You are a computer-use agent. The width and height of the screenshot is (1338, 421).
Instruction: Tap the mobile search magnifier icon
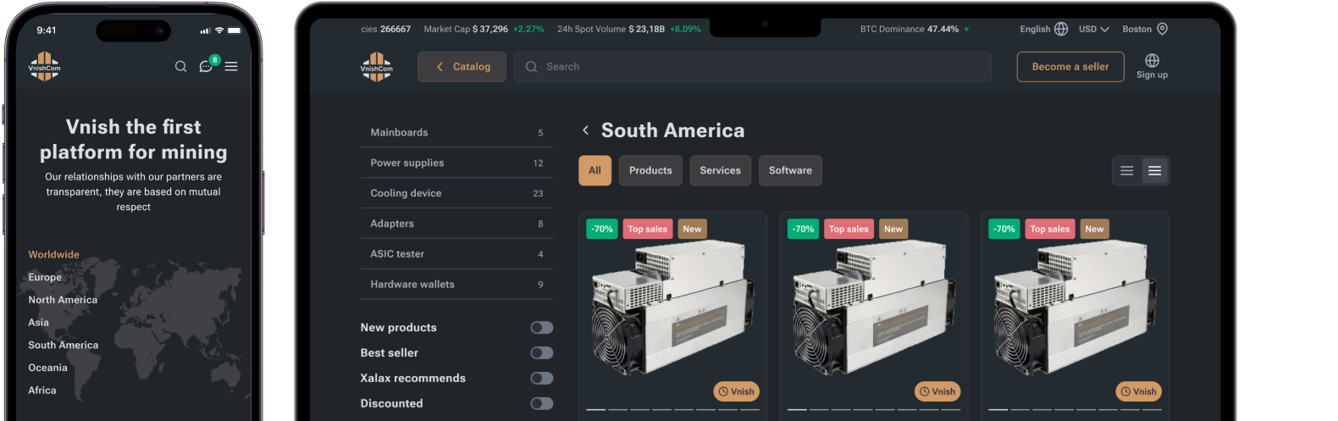[x=180, y=66]
